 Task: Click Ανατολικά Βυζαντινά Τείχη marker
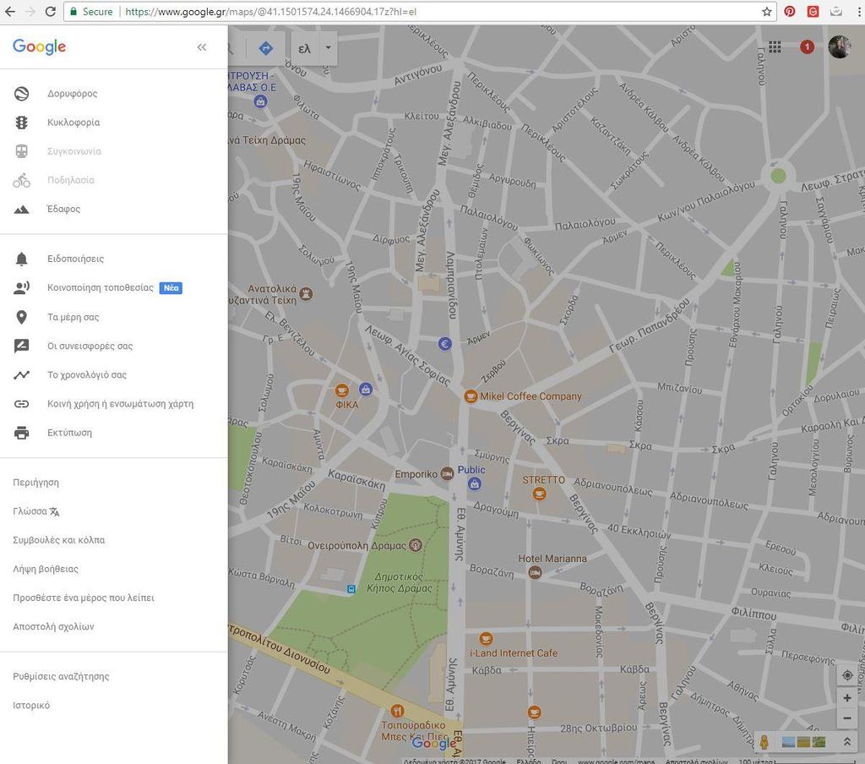[x=306, y=293]
